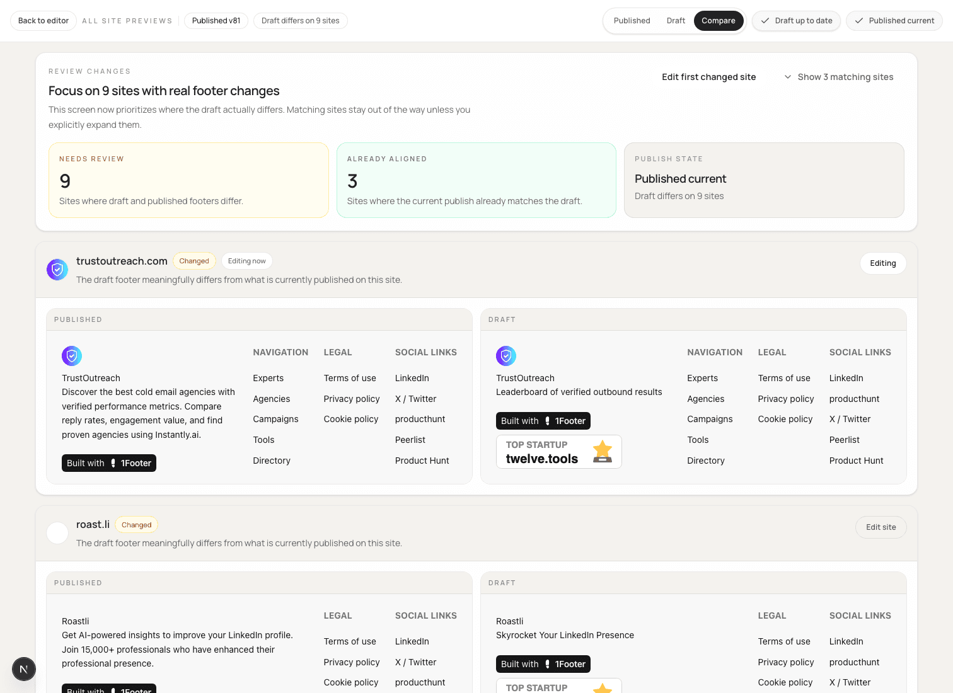
Task: Click X / Twitter in roast.li published footer
Action: click(416, 662)
